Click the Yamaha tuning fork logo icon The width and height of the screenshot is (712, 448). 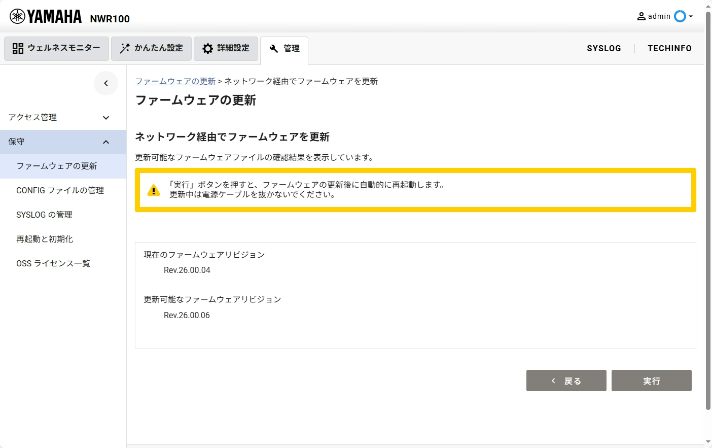coord(17,17)
